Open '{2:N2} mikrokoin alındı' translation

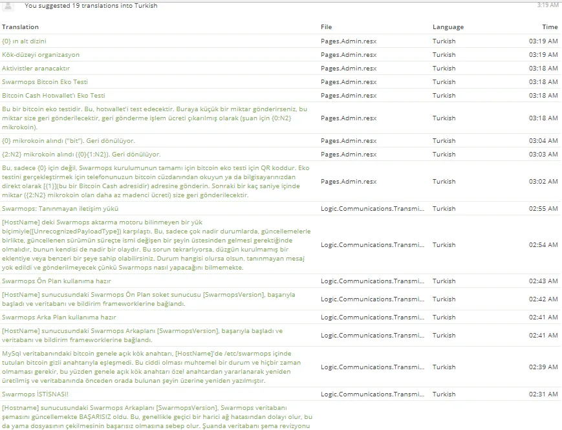coord(81,155)
